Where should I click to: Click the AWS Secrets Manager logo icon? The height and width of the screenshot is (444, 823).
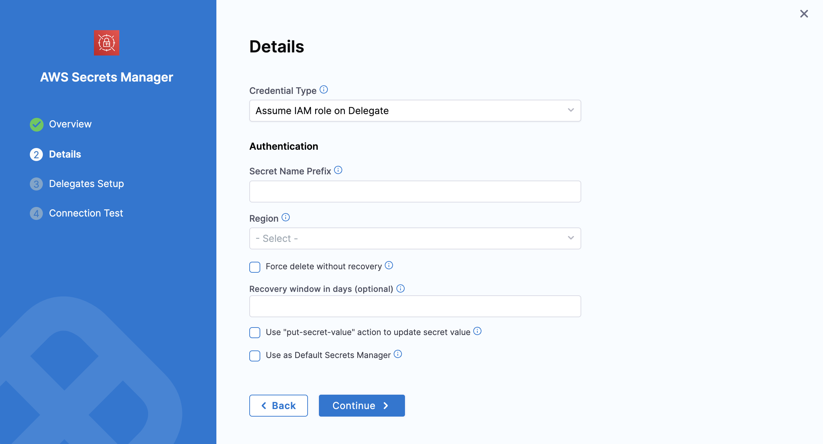[x=107, y=43]
